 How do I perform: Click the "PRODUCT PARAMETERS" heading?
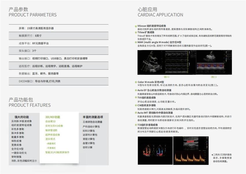(33, 15)
